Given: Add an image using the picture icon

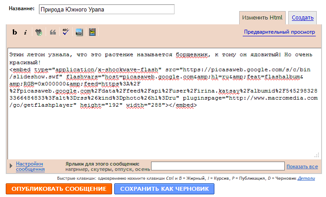Looking at the screenshot, I should [x=79, y=32].
